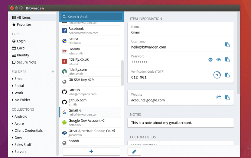The width and height of the screenshot is (251, 158).
Task: Click the WF icon beside Fidelity
Action: click(64, 51)
